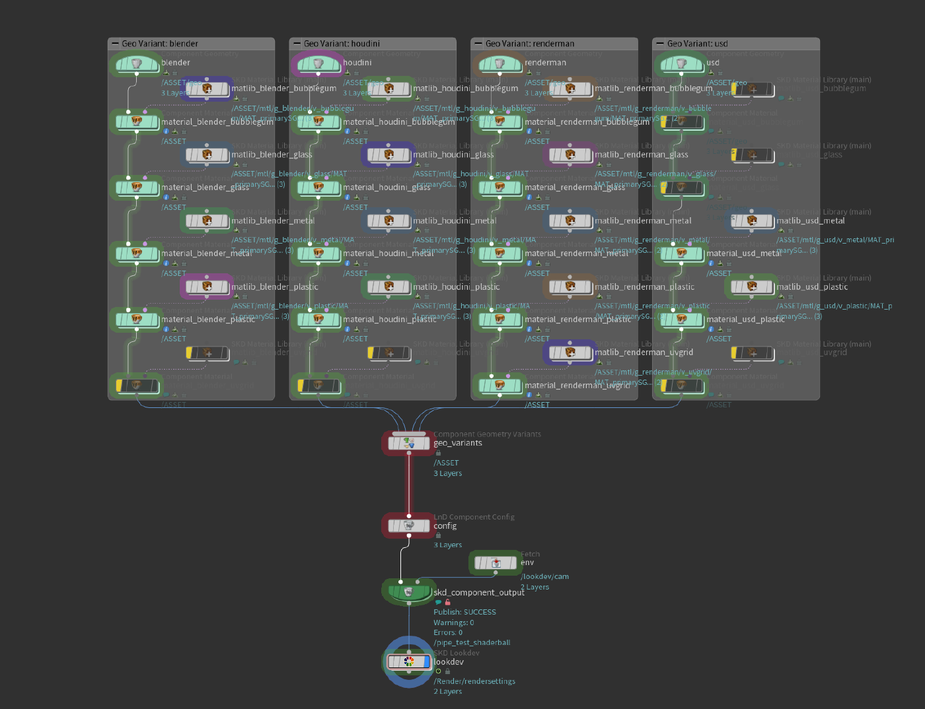Screen dimensions: 925x709
Task: Click the info badge under material_blender_bubblegum
Action: point(166,131)
